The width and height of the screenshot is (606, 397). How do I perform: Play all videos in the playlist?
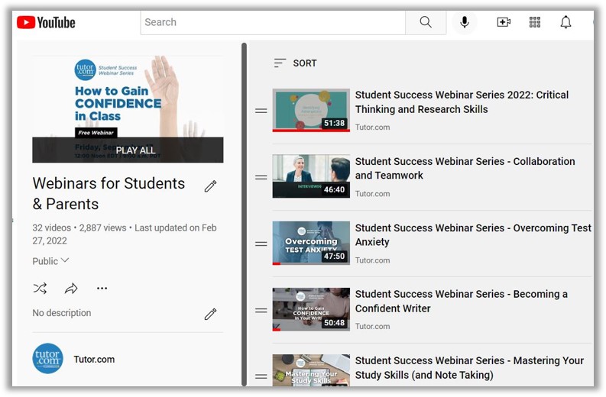click(128, 150)
